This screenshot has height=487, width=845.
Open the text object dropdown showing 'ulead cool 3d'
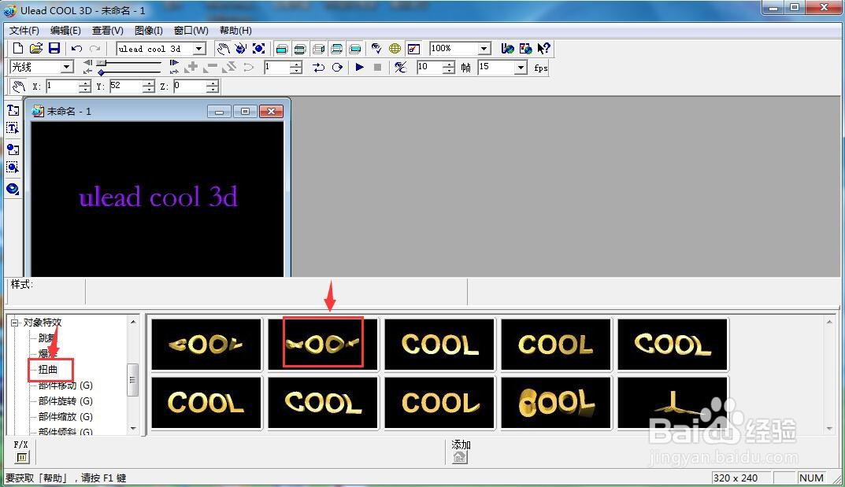199,49
